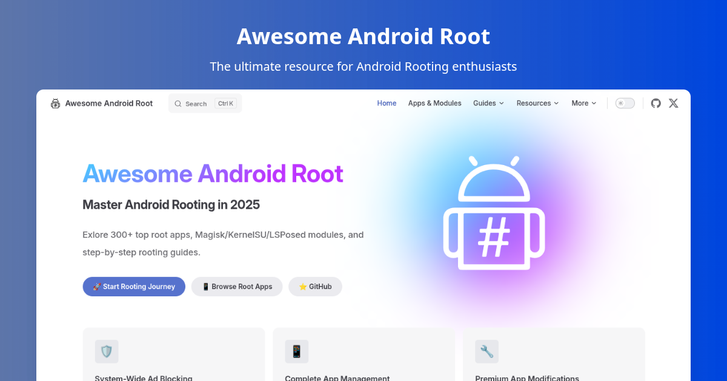Go to the Home nav item

pyautogui.click(x=387, y=103)
